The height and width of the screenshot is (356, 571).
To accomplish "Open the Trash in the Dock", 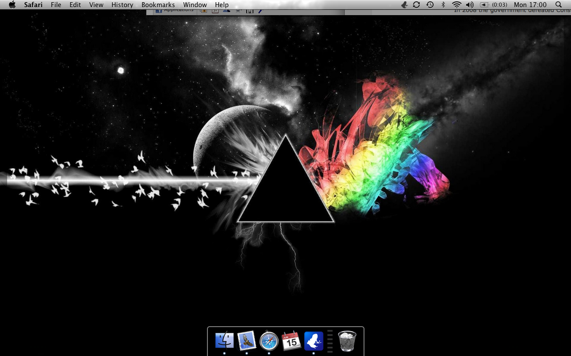I will click(347, 341).
